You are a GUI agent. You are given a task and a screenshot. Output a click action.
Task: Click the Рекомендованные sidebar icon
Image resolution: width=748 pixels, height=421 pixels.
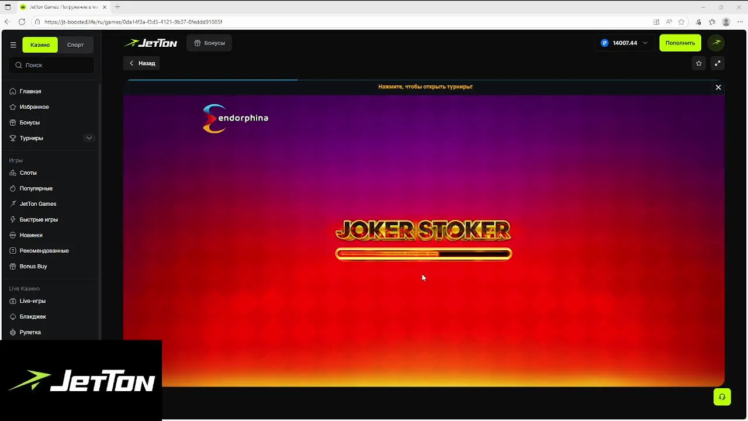[x=13, y=251]
